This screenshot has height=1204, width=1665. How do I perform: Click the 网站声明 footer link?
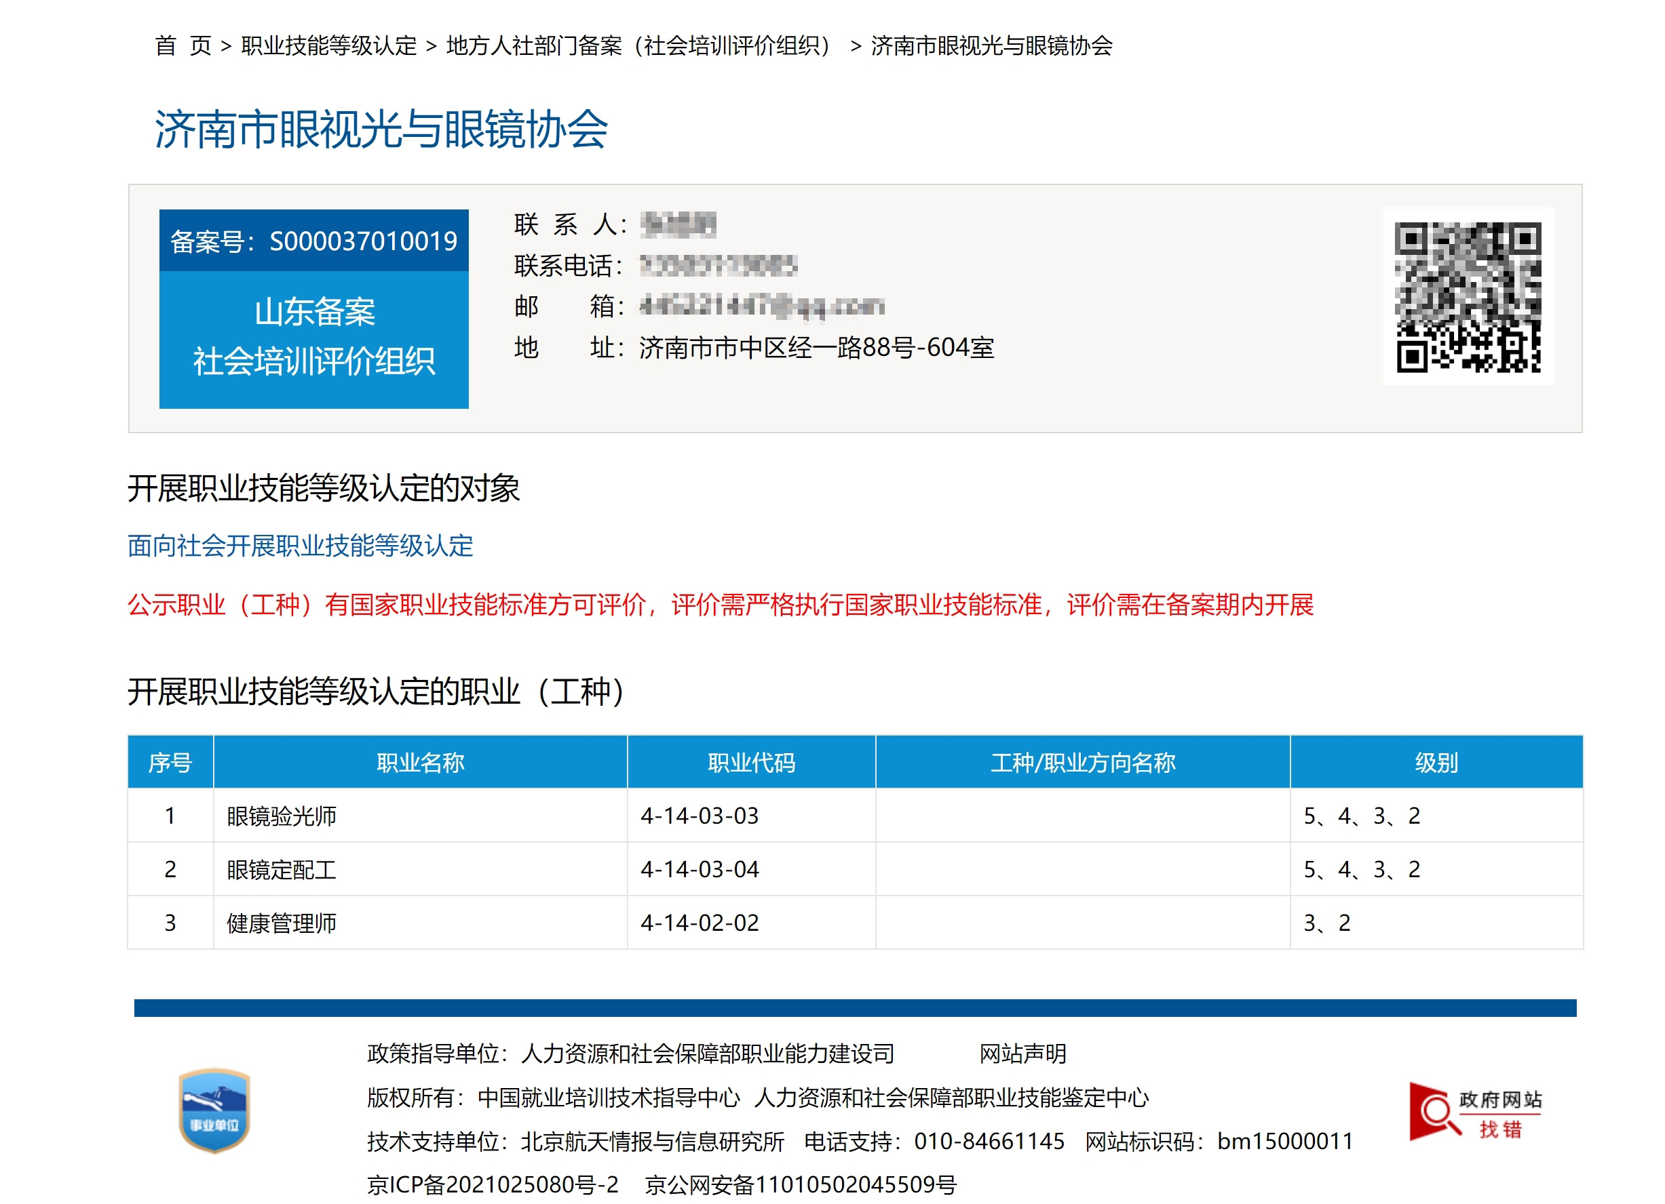point(1022,1053)
